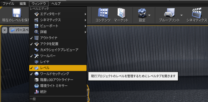Toggle the アクタを配置 checked item
The height and width of the screenshot is (102, 208).
click(x=58, y=44)
